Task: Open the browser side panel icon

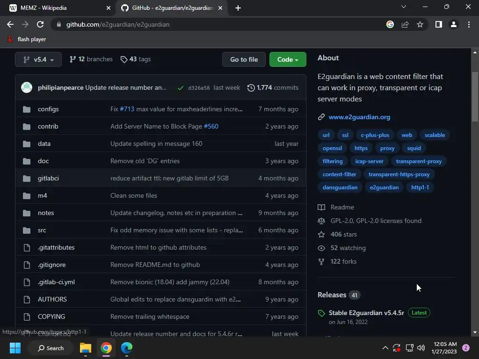Action: (x=439, y=24)
